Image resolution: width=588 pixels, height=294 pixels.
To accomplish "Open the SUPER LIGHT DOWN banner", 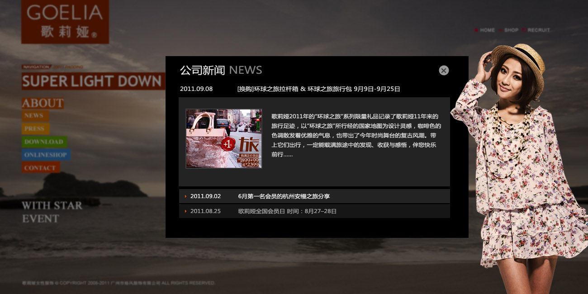I will 93,81.
